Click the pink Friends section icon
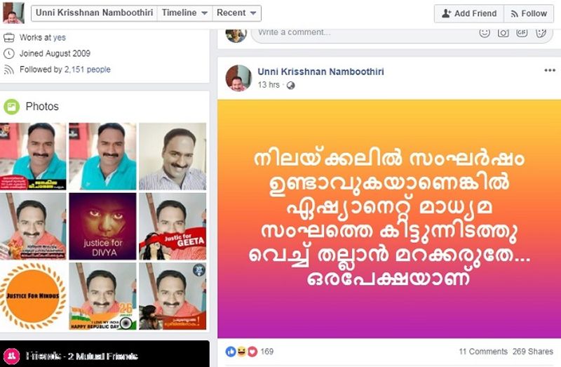The width and height of the screenshot is (561, 367). 11,356
